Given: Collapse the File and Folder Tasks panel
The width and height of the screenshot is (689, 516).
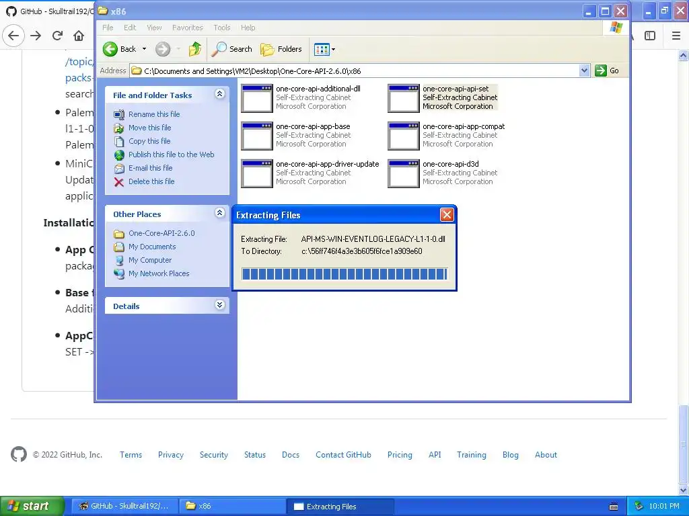Looking at the screenshot, I should tap(220, 94).
